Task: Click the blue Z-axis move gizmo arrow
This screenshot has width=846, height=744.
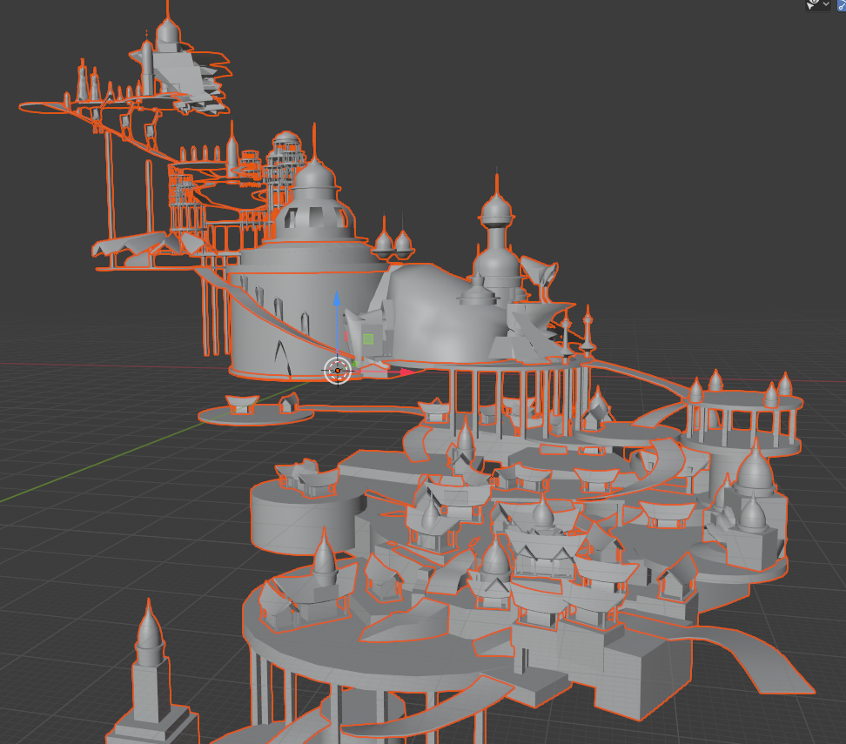Action: pyautogui.click(x=337, y=298)
